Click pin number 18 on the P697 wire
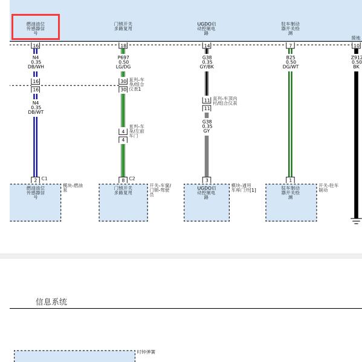The image size is (362, 362). click(123, 45)
